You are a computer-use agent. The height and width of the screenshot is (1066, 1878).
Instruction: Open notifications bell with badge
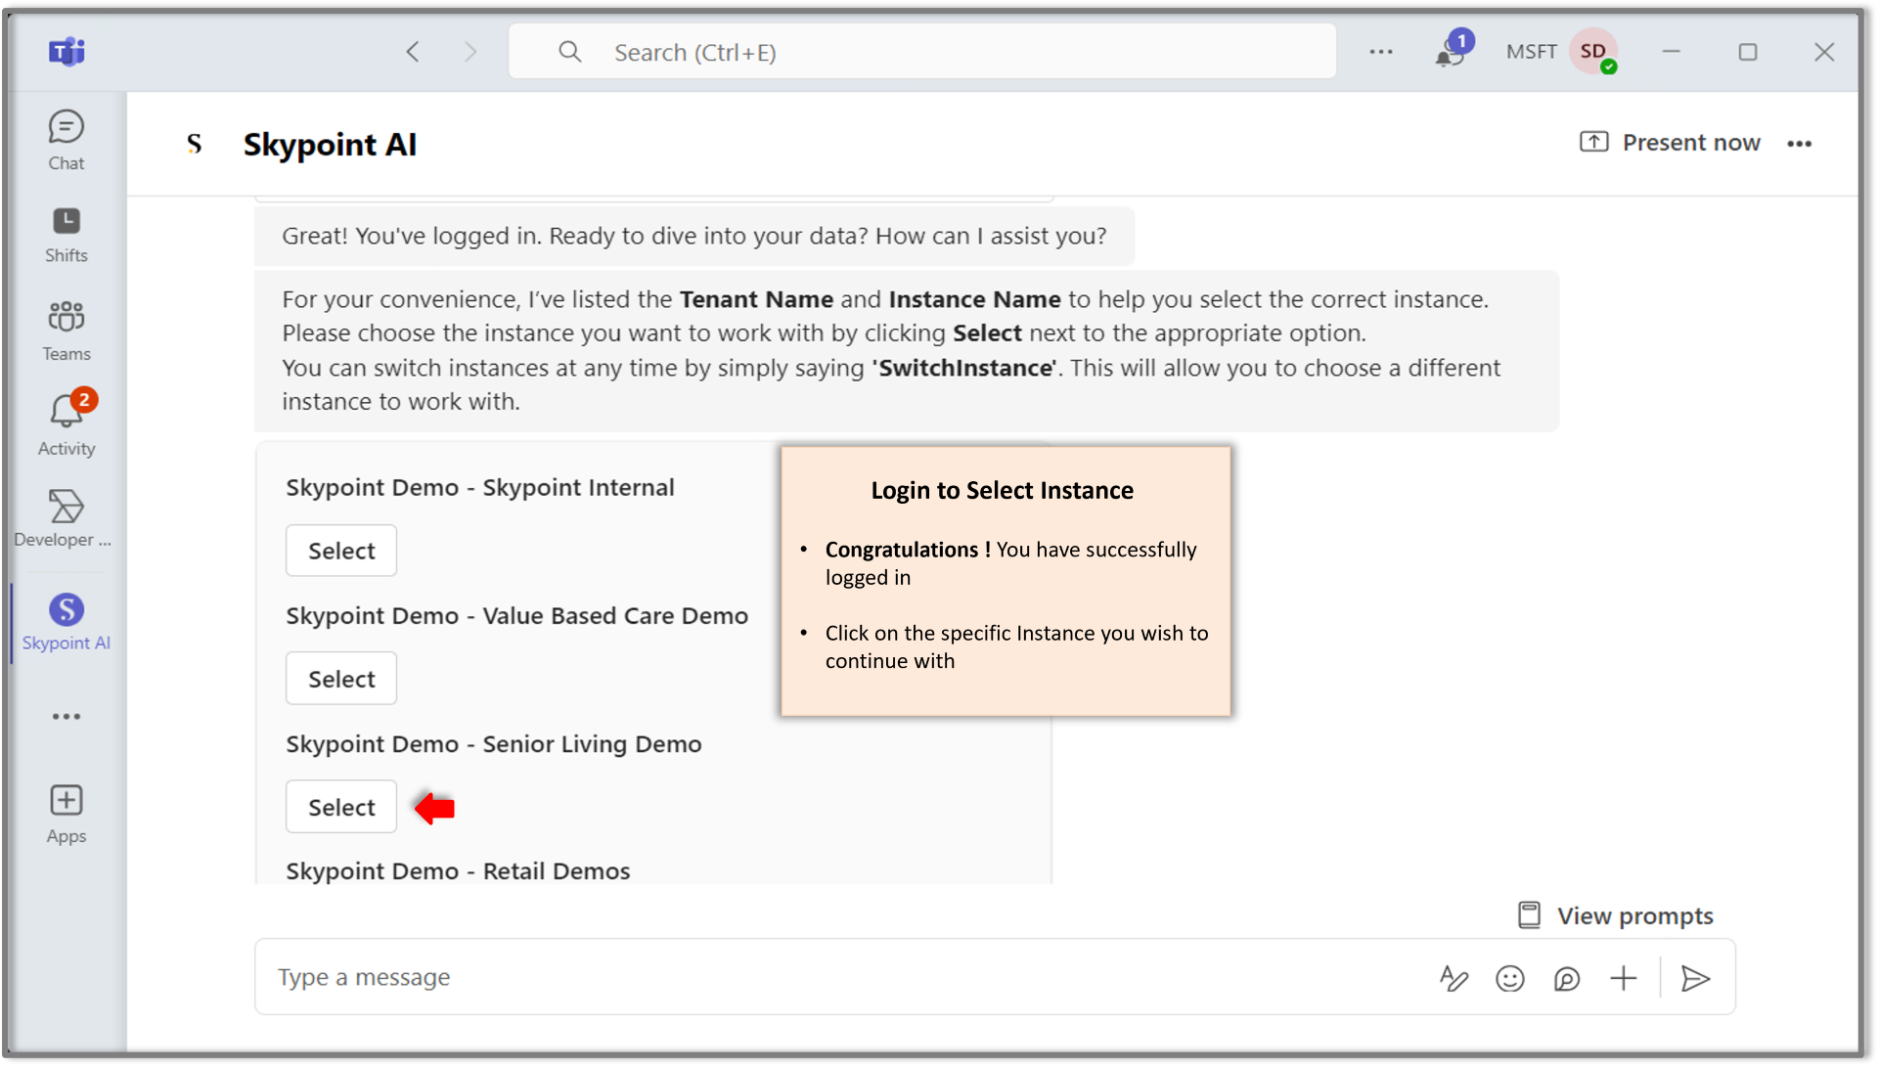pyautogui.click(x=1453, y=50)
